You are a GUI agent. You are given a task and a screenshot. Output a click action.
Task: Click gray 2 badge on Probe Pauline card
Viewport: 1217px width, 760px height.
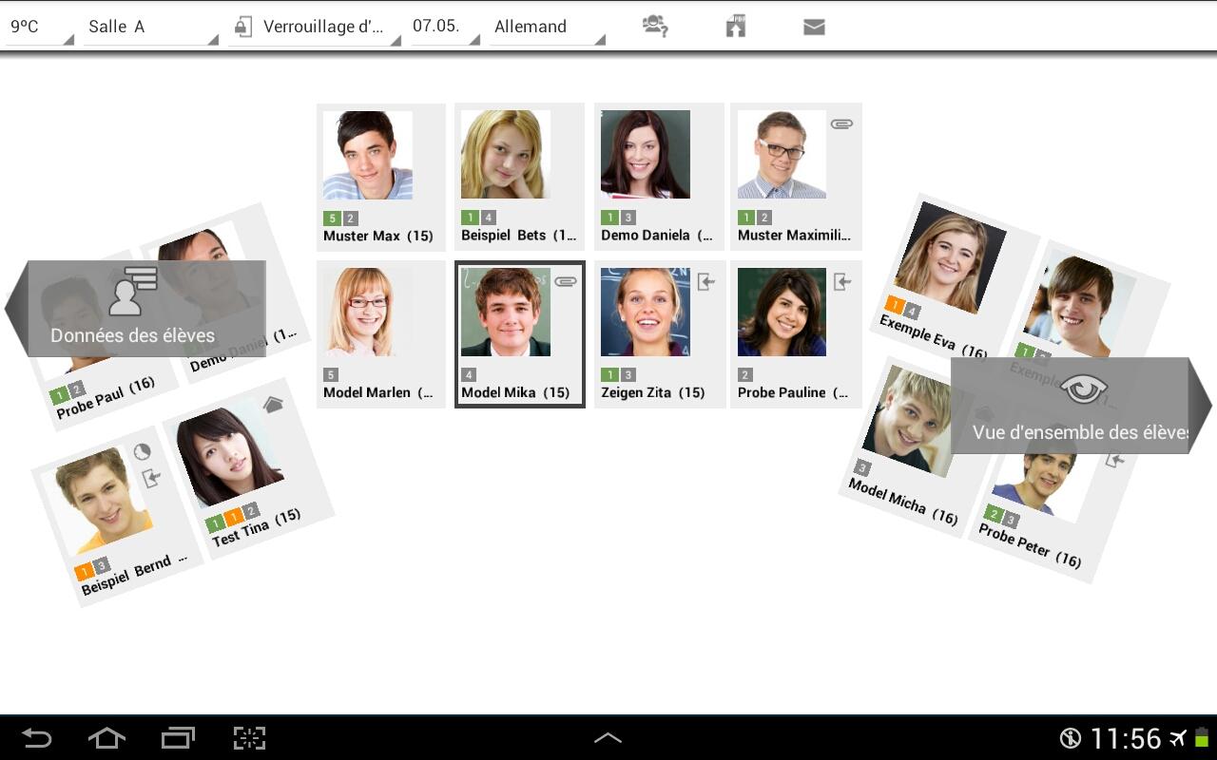(745, 375)
